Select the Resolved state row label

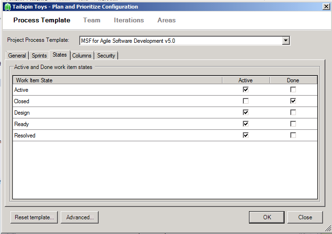[25, 136]
